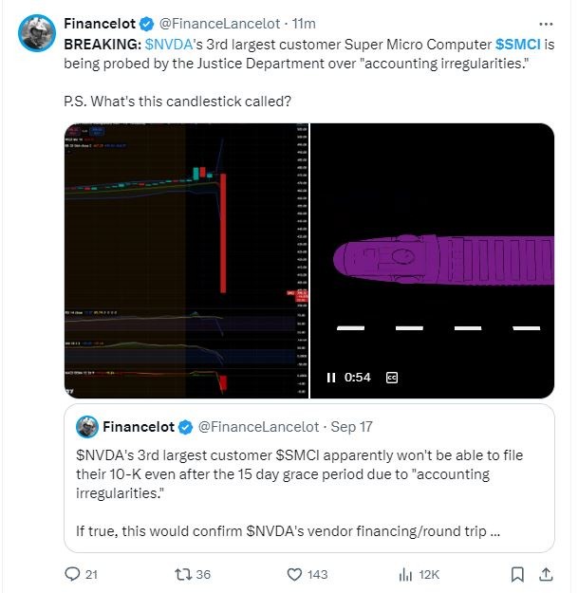Click the quoted tweet's Financelot avatar
This screenshot has height=593, width=578.
pyautogui.click(x=87, y=426)
